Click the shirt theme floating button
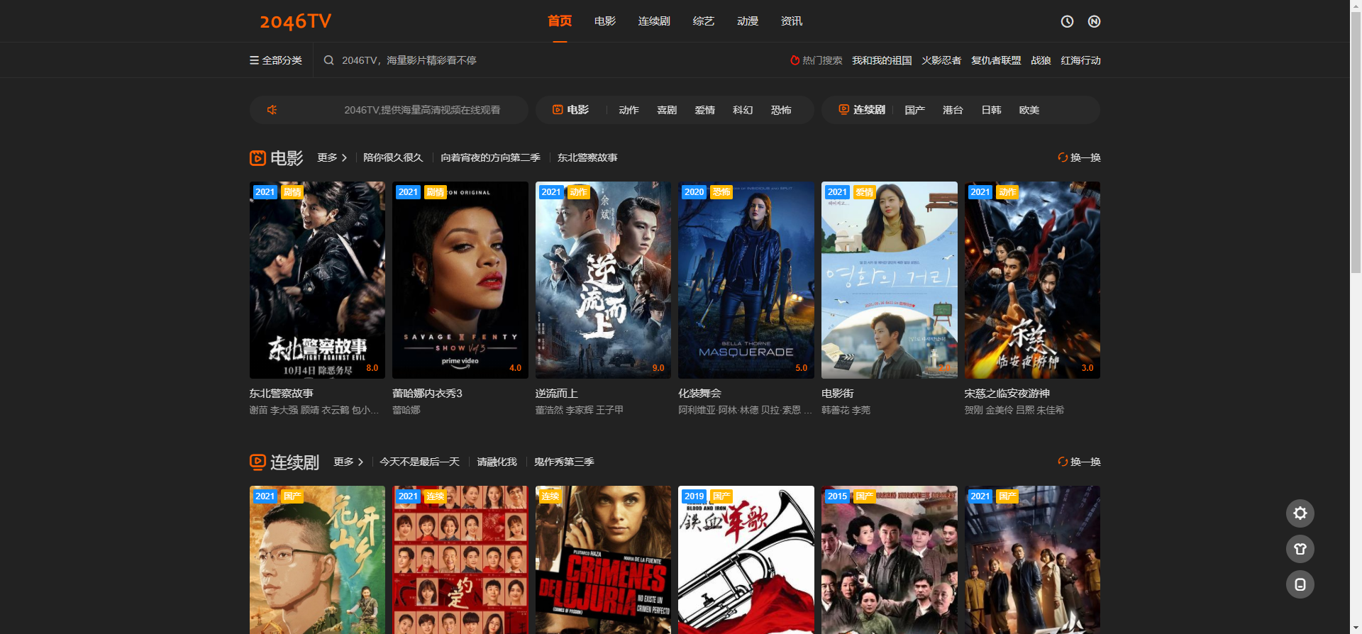Image resolution: width=1362 pixels, height=634 pixels. click(1300, 549)
